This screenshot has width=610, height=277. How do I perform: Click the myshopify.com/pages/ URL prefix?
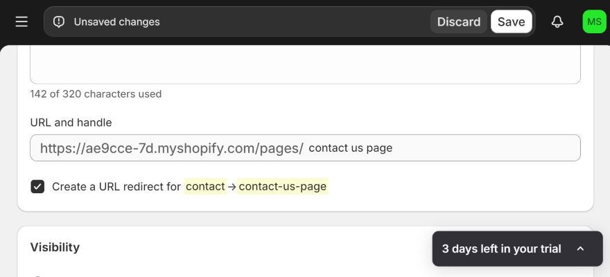(x=172, y=148)
